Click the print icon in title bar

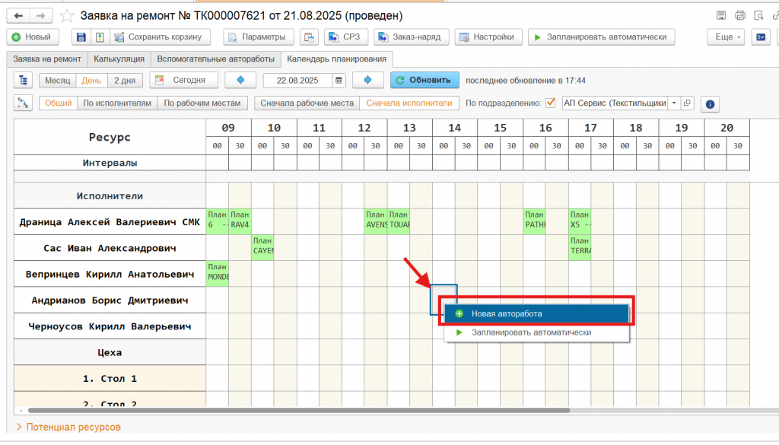[740, 15]
